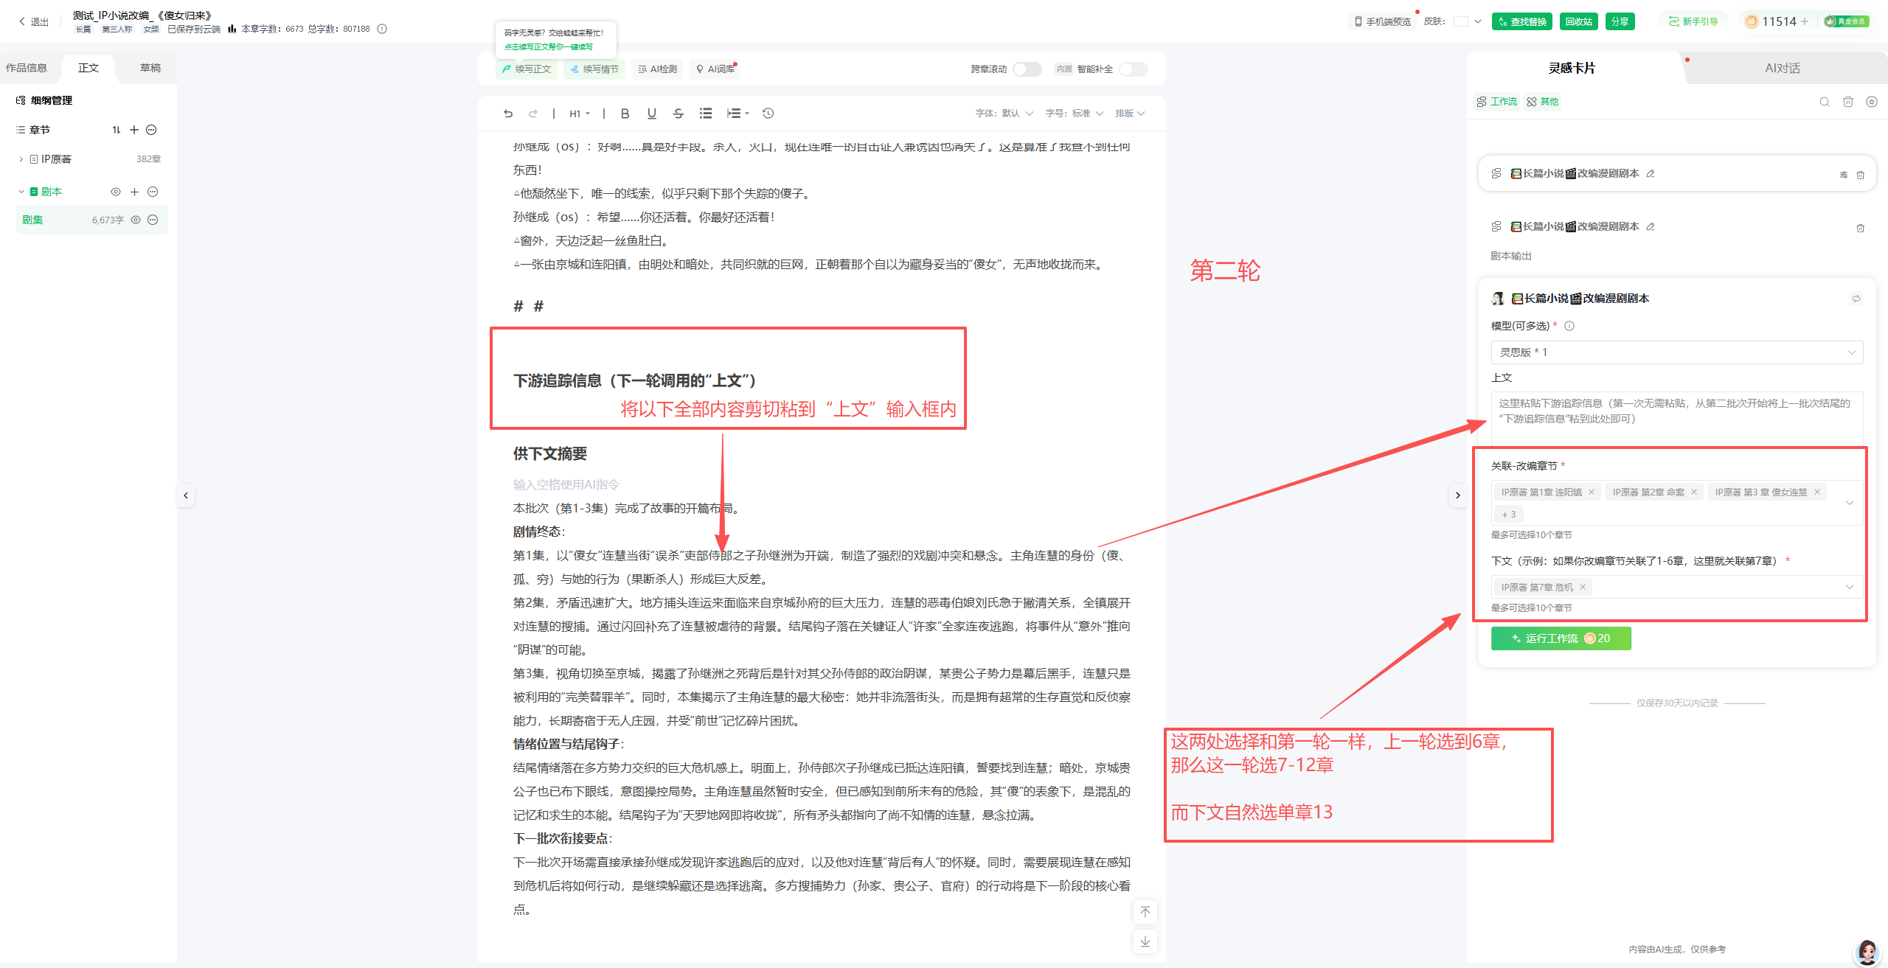Click into the 上文 text input field
The image size is (1888, 968).
(1676, 417)
